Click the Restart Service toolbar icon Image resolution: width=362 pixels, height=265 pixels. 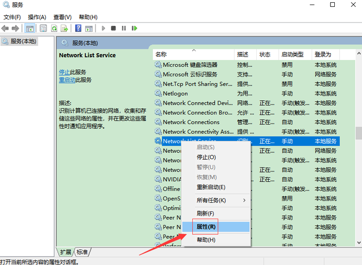coord(133,28)
